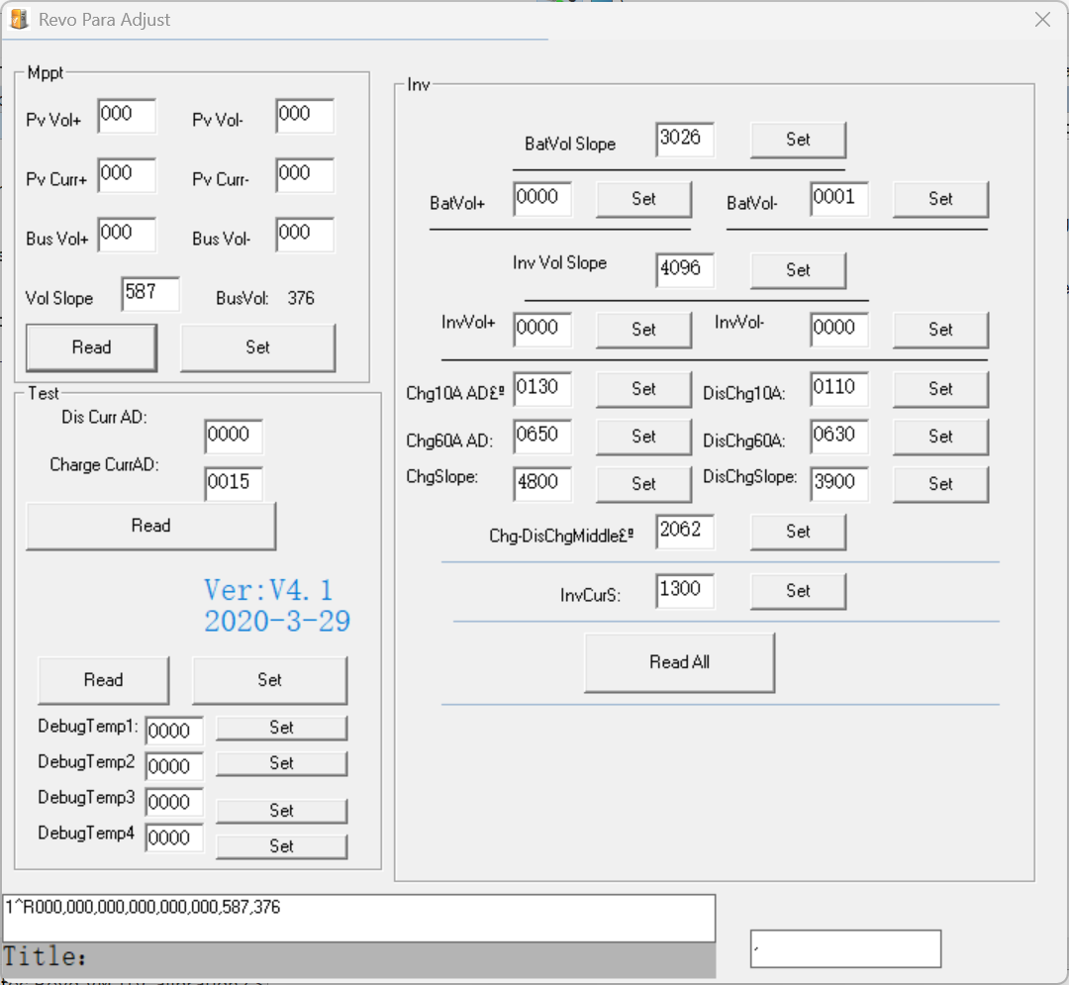The width and height of the screenshot is (1069, 985).
Task: Click the BatVol Slope text field
Action: (684, 140)
